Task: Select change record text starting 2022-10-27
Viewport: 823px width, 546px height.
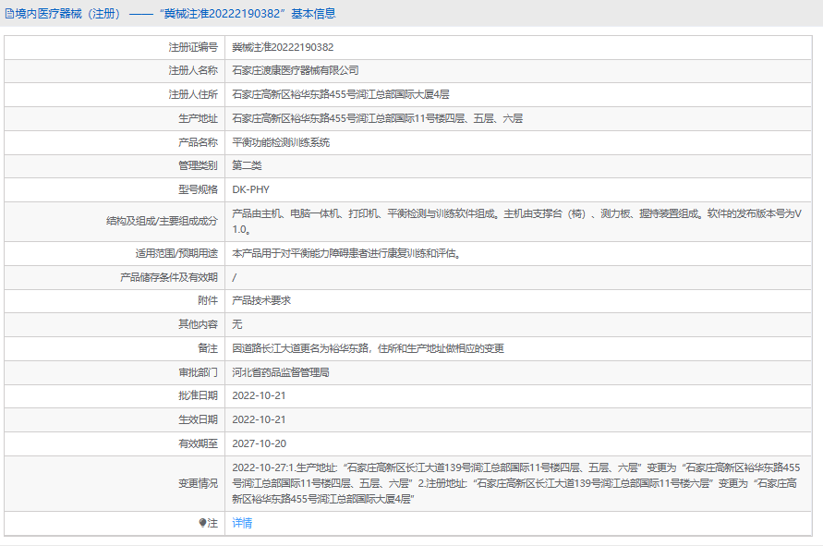Action: click(x=516, y=483)
